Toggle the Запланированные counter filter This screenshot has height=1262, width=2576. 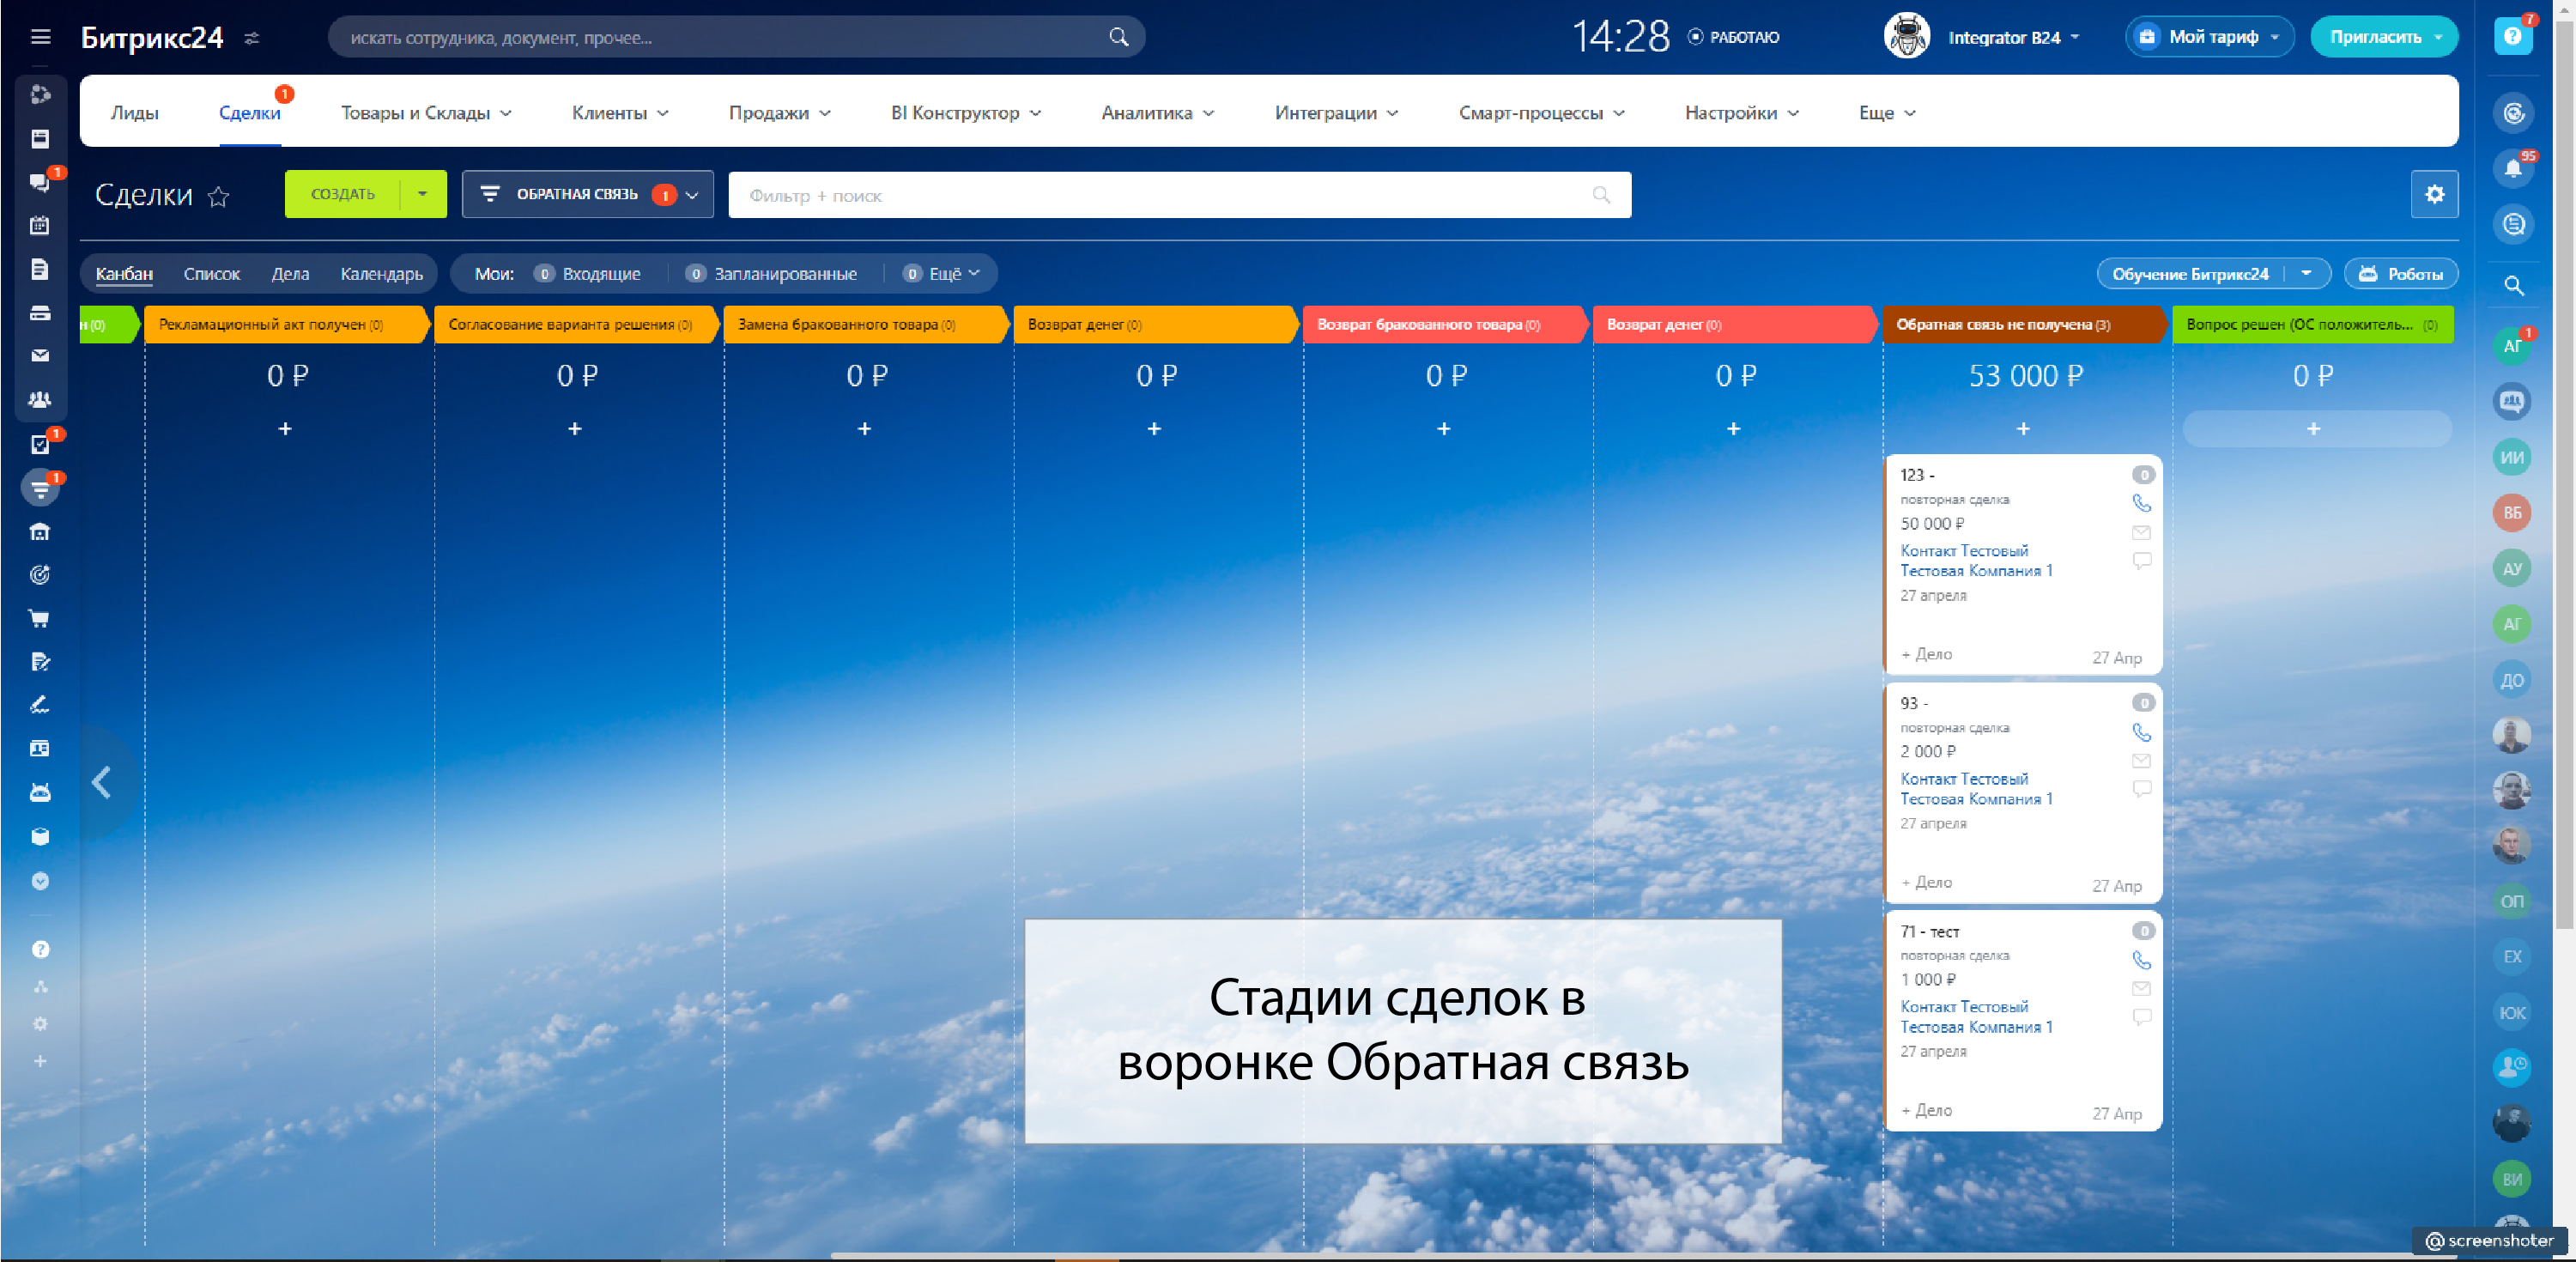pos(772,274)
